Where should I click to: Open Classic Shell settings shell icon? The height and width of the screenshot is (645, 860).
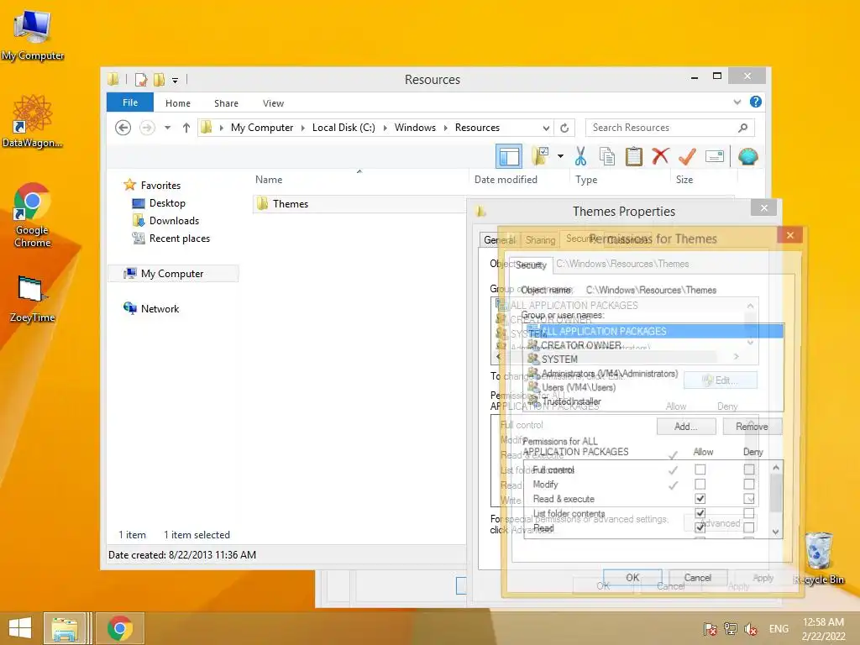tap(747, 157)
